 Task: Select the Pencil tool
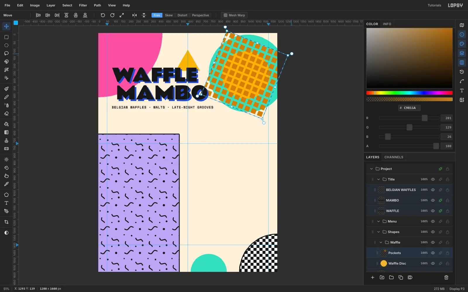click(6, 97)
